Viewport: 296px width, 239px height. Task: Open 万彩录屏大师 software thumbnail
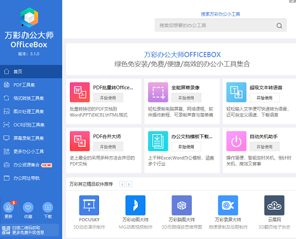coord(228,205)
